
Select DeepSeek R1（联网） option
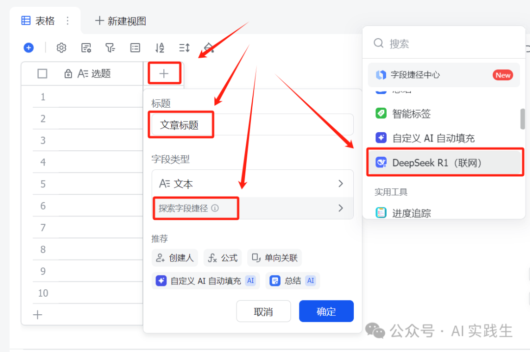444,163
